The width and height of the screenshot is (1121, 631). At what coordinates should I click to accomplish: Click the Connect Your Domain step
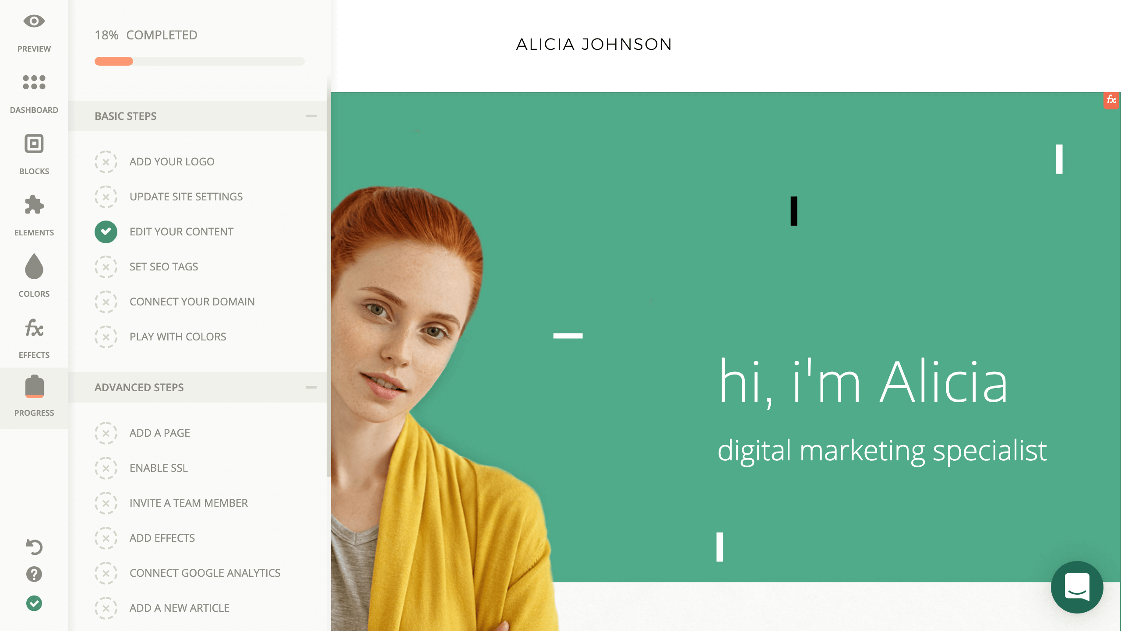[192, 301]
